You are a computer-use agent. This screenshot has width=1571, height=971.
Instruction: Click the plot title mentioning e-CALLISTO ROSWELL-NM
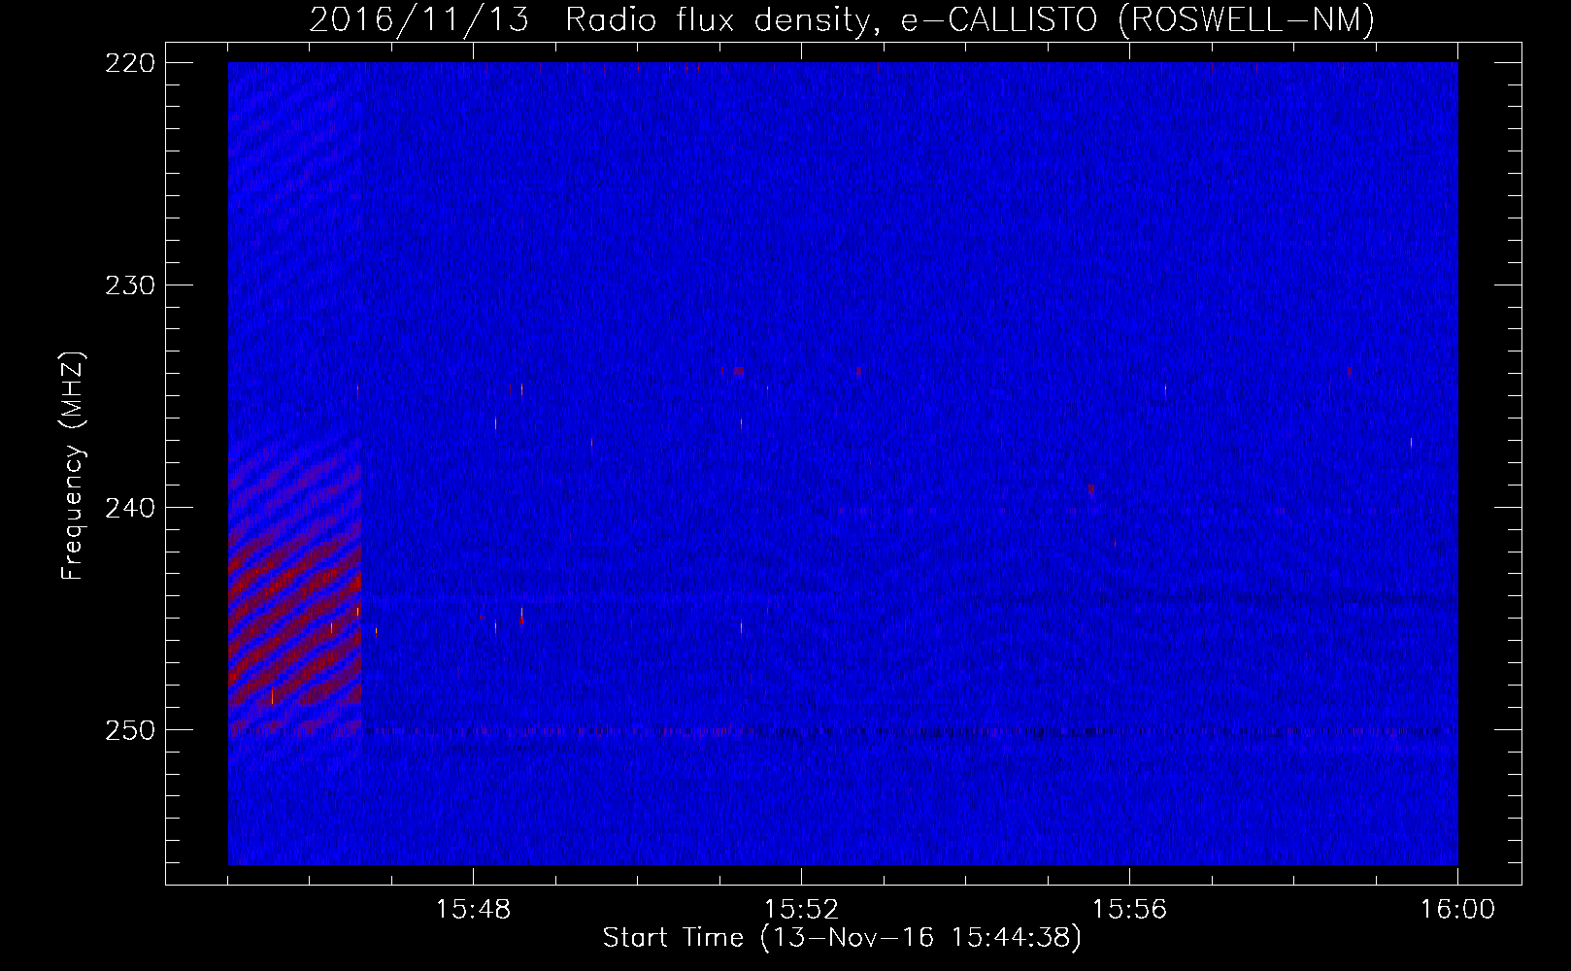(842, 19)
